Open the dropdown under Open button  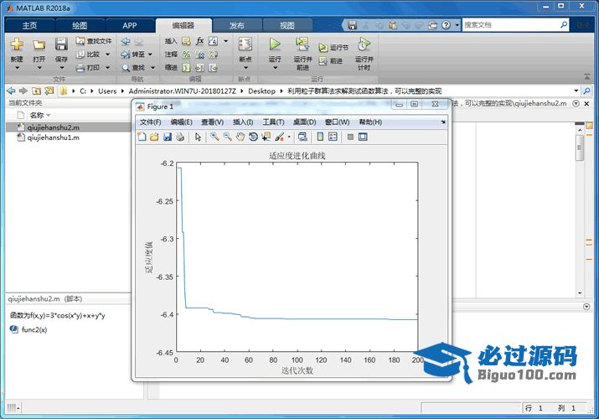39,68
